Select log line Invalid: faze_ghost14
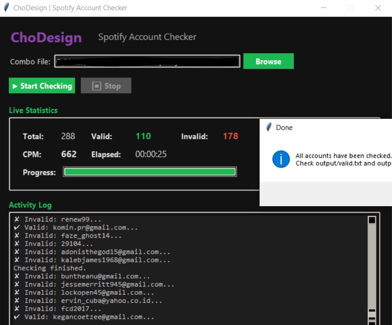This screenshot has height=325, width=392. [x=67, y=236]
